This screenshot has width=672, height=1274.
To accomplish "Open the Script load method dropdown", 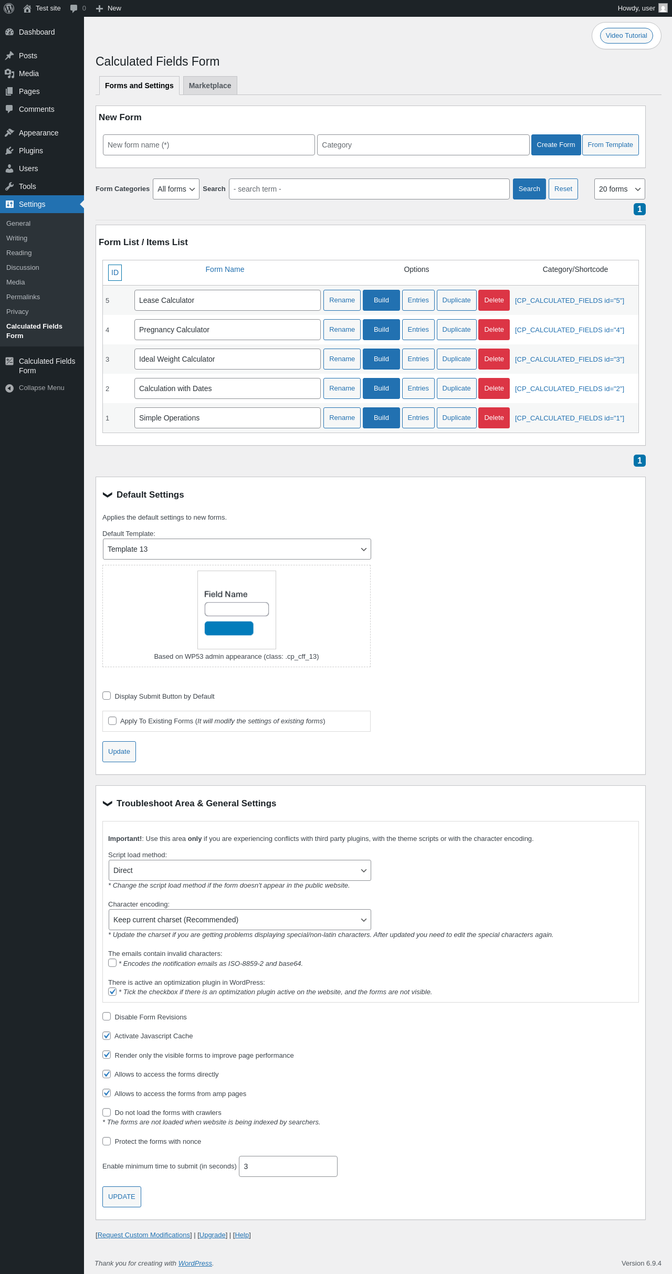I will click(240, 870).
